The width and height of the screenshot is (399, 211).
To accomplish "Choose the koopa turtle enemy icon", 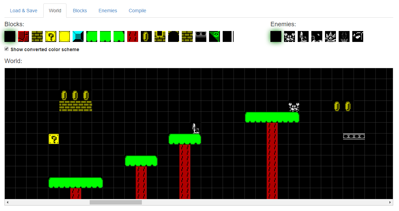I will pos(303,36).
